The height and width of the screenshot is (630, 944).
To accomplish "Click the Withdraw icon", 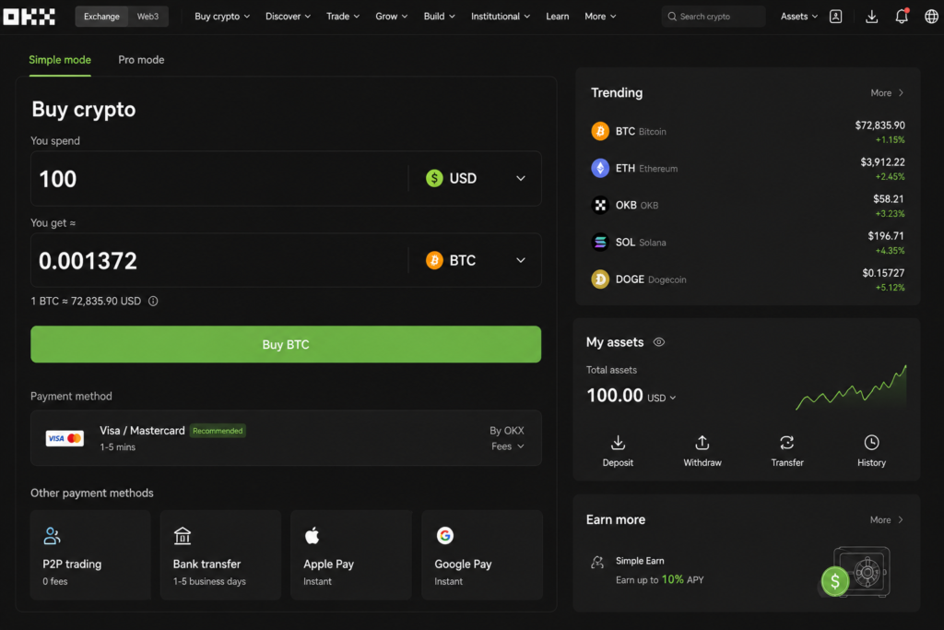I will click(x=702, y=443).
